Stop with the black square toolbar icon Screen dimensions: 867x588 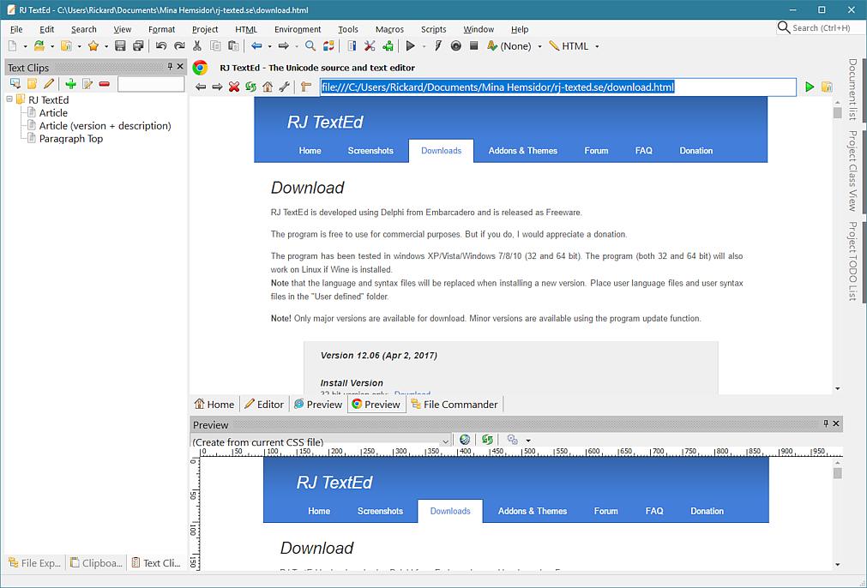tap(474, 46)
